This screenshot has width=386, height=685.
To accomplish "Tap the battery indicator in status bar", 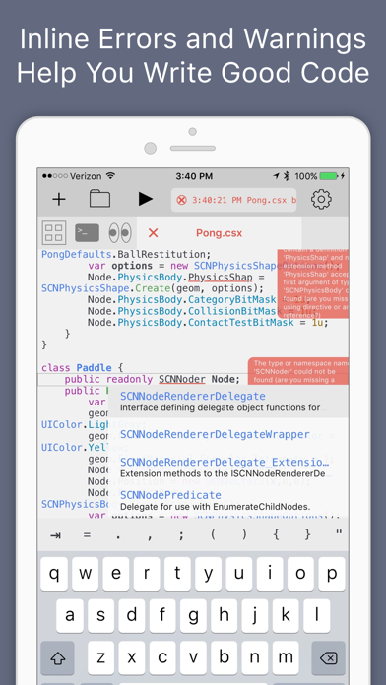I will pyautogui.click(x=328, y=176).
